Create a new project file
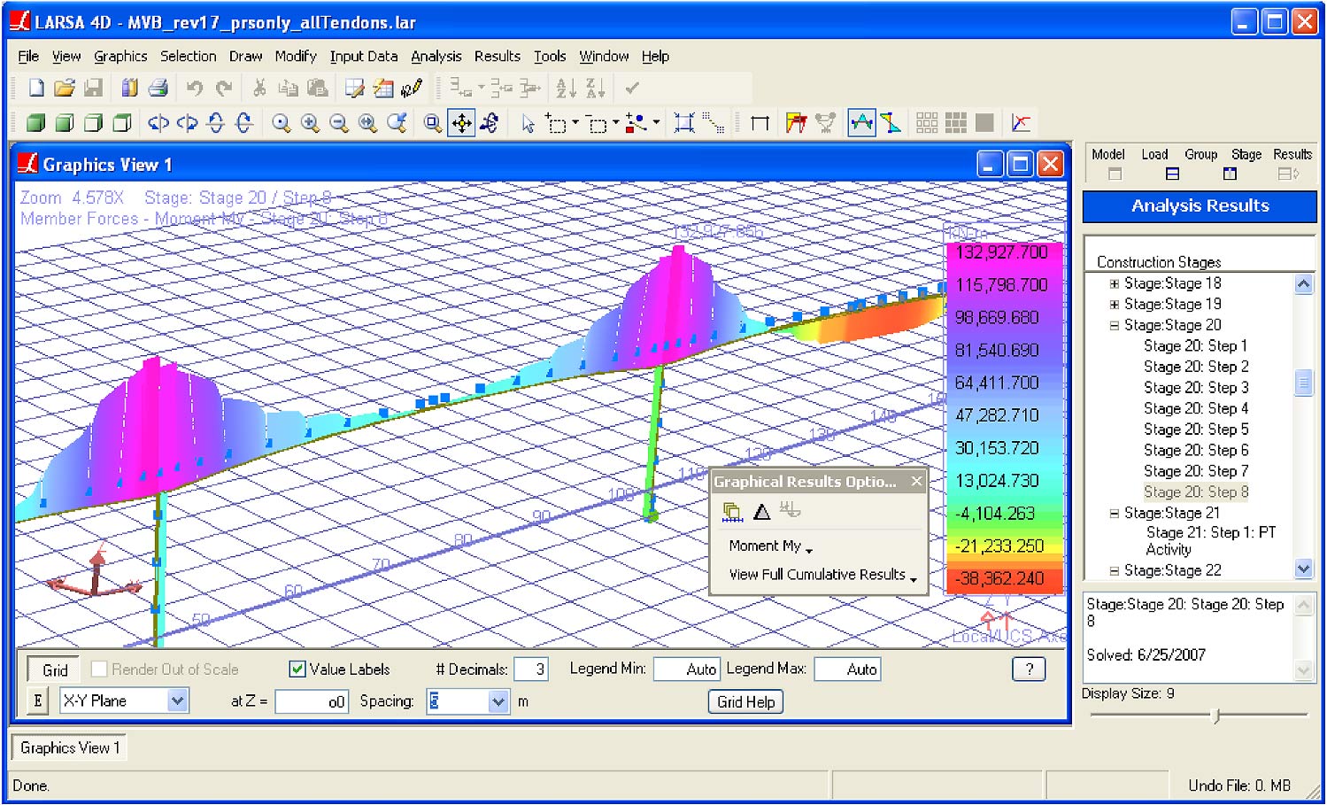The image size is (1327, 805). 36,88
